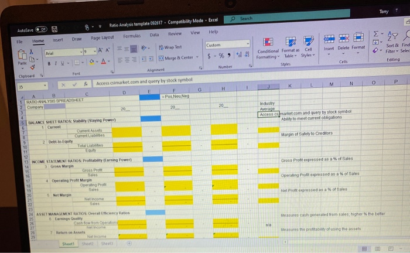The height and width of the screenshot is (253, 410).
Task: Toggle Wrap Text
Action: (170, 47)
